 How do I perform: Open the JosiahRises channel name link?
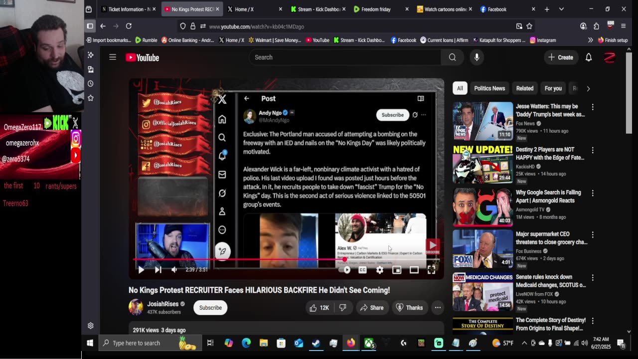click(163, 304)
